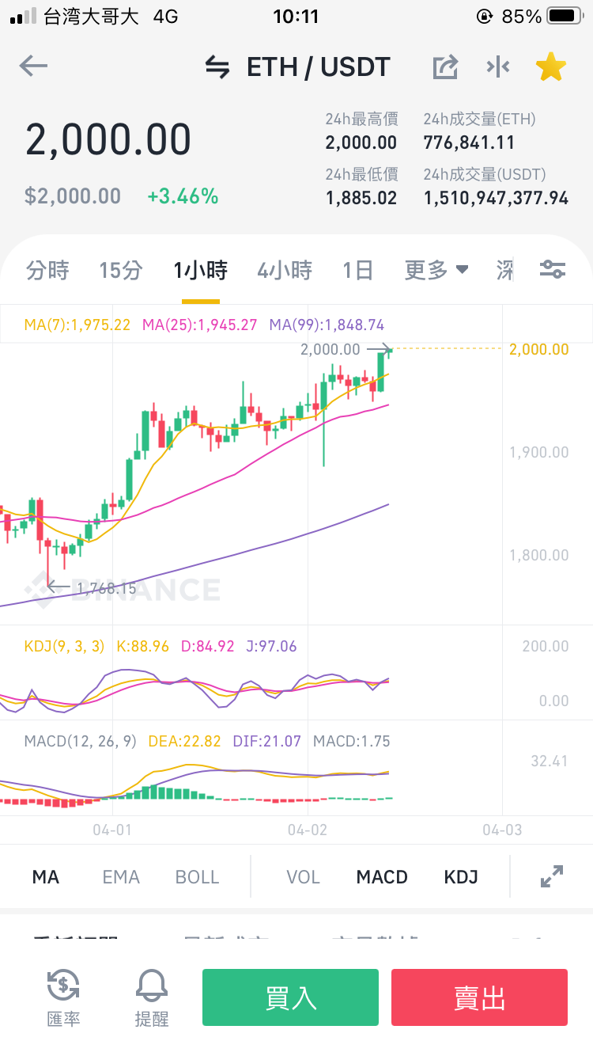This screenshot has height=1056, width=593.
Task: Toggle the KDJ indicator
Action: tap(461, 877)
